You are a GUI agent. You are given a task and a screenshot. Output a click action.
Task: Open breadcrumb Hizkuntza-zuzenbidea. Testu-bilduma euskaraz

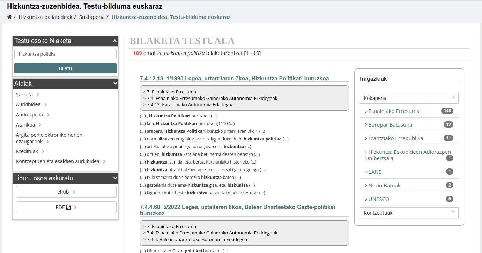click(171, 17)
